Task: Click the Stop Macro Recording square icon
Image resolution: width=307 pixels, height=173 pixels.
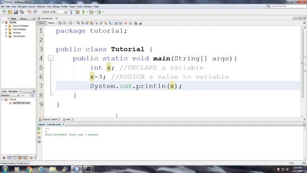Action: click(130, 23)
